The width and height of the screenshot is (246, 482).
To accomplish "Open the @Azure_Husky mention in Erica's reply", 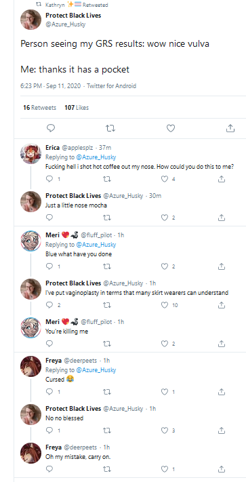I will 96,157.
